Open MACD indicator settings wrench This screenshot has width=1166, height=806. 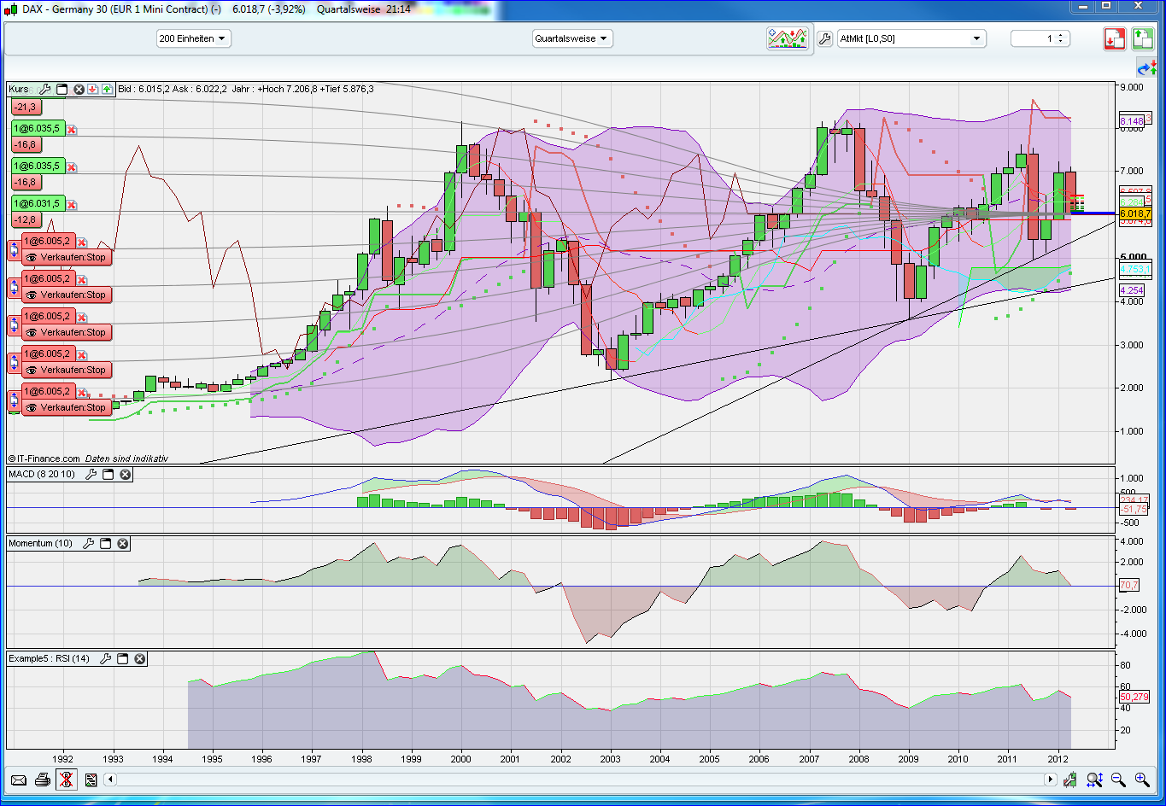91,474
